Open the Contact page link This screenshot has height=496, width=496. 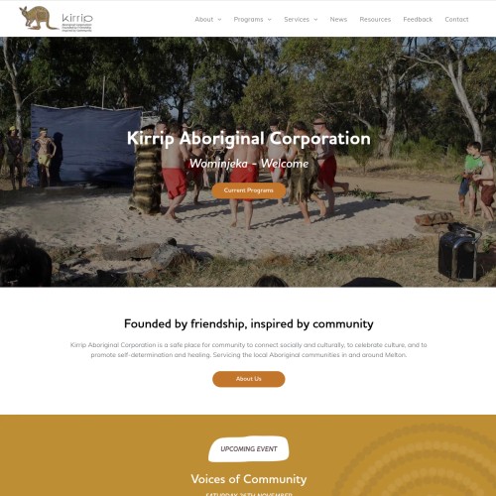click(x=456, y=20)
